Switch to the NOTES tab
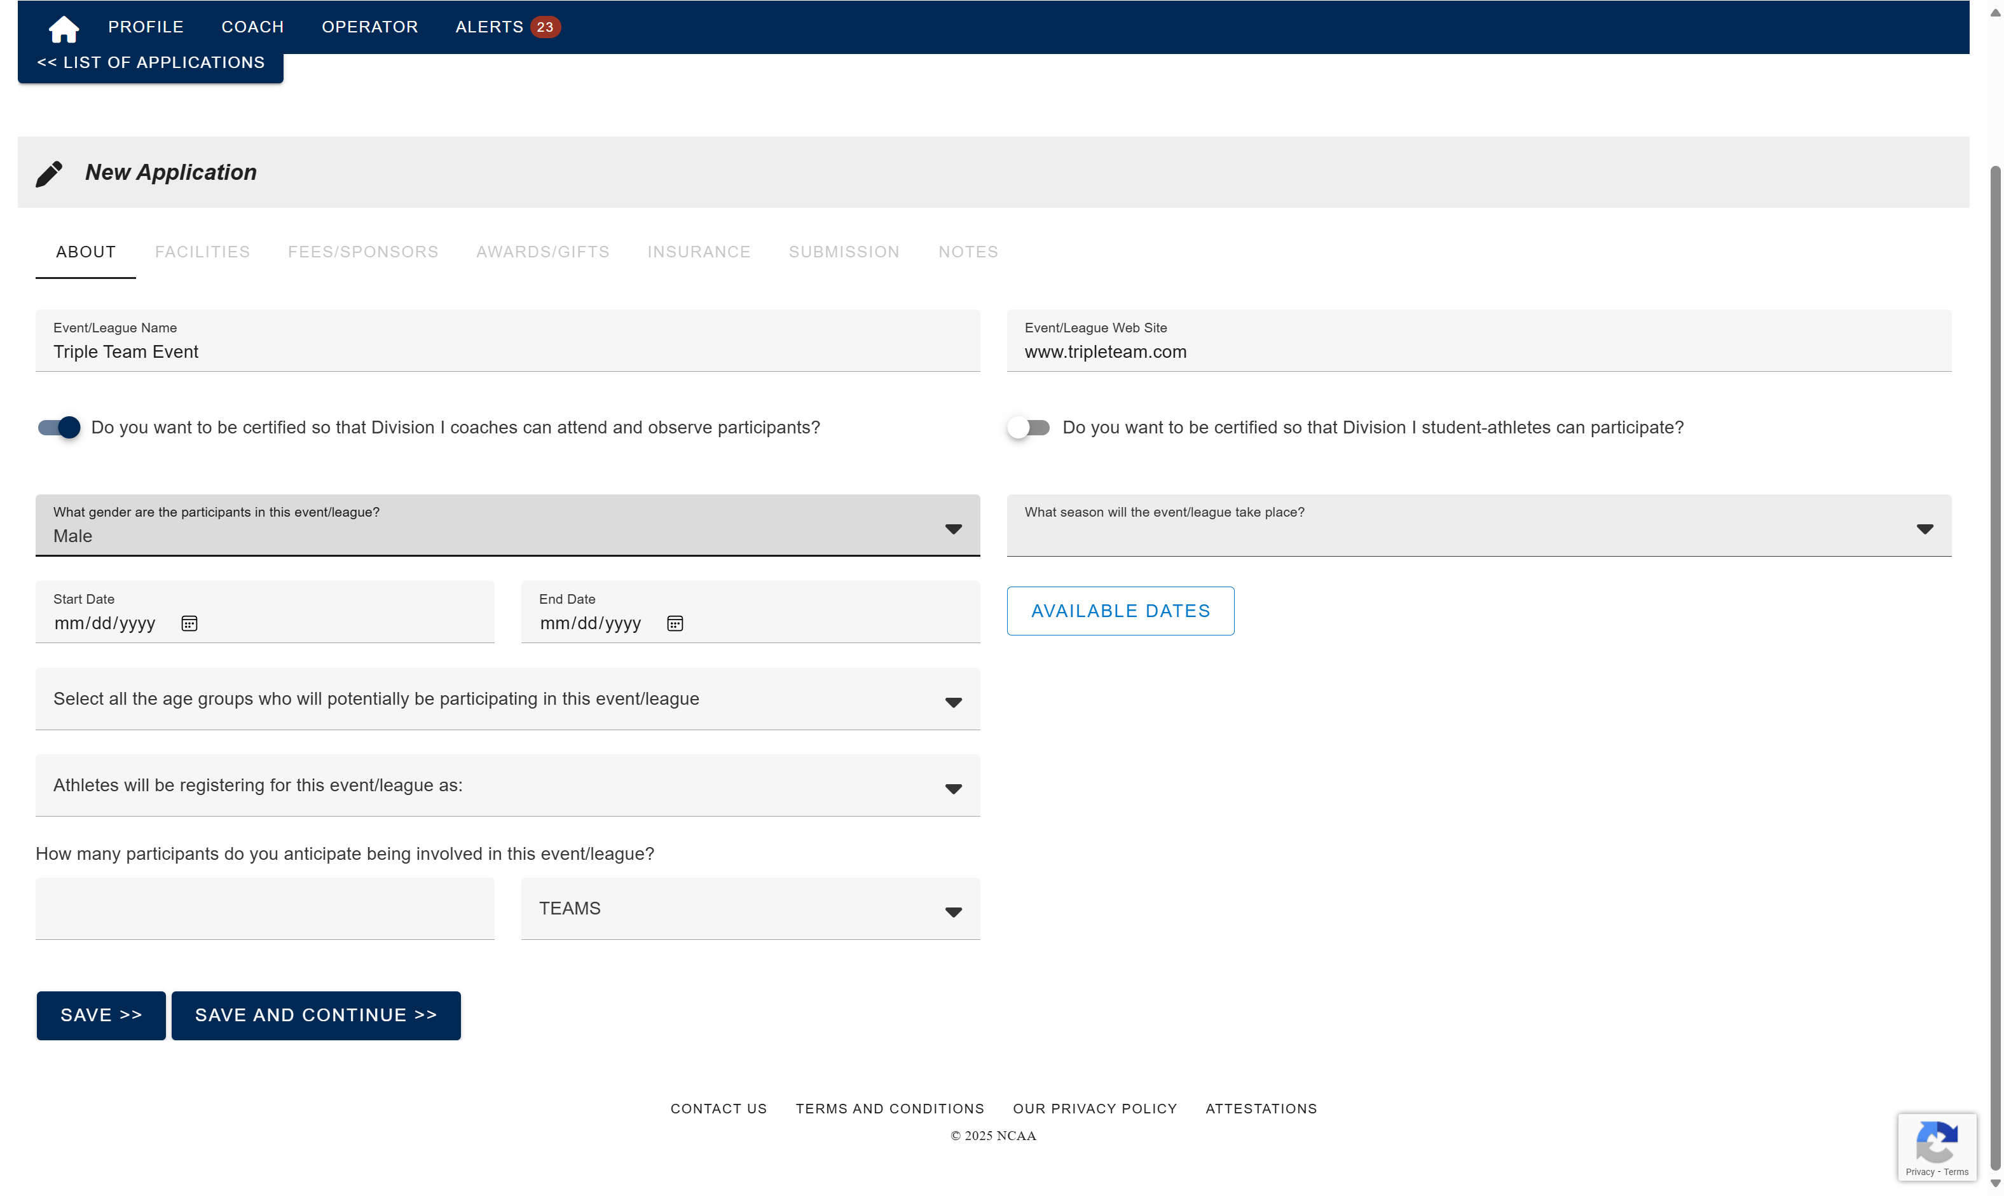The height and width of the screenshot is (1196, 2004). tap(968, 252)
